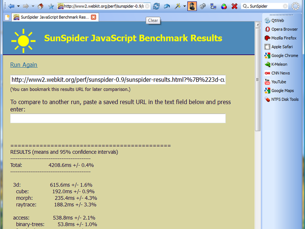Click the 'raytrace: 188.2ms' result line

point(56,205)
